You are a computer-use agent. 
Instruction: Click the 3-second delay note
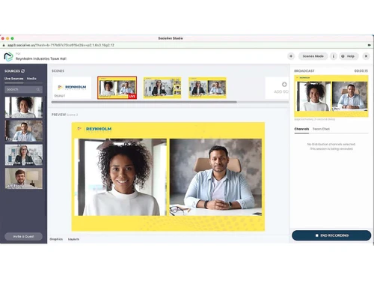coord(315,119)
